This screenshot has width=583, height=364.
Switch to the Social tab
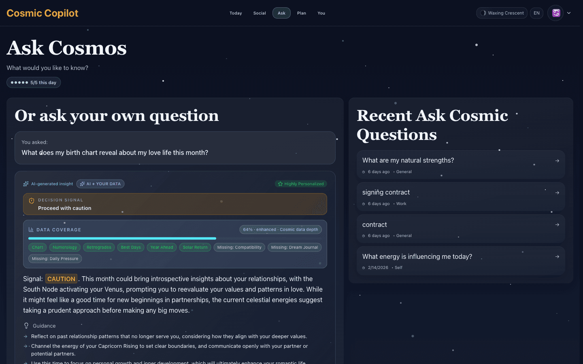pos(260,13)
